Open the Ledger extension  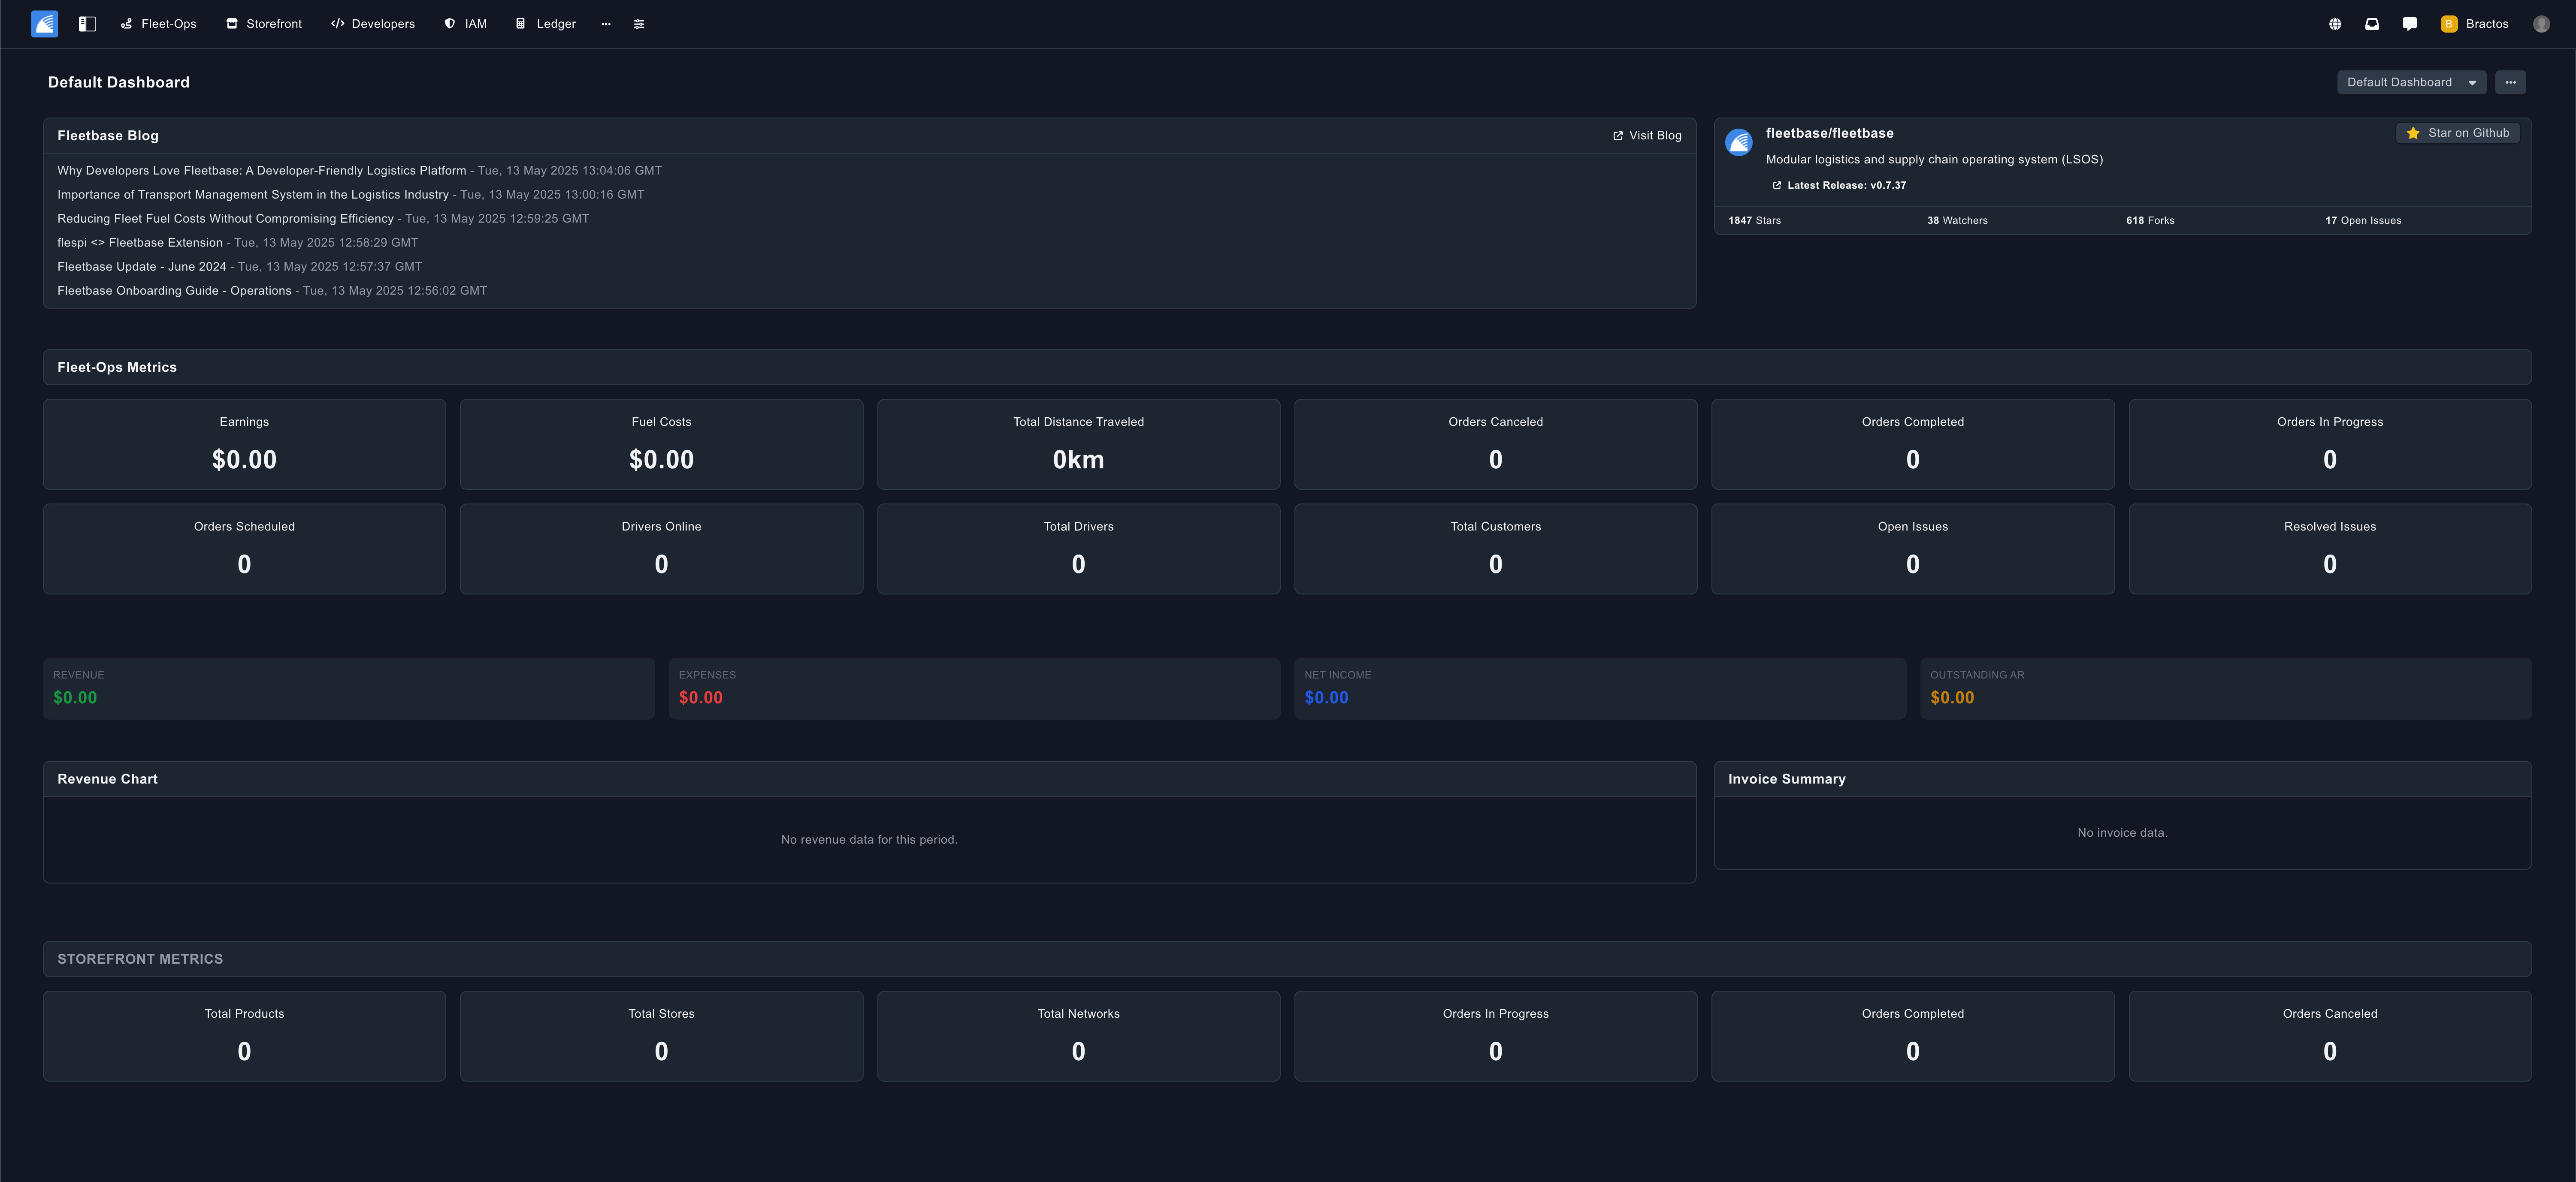point(546,24)
